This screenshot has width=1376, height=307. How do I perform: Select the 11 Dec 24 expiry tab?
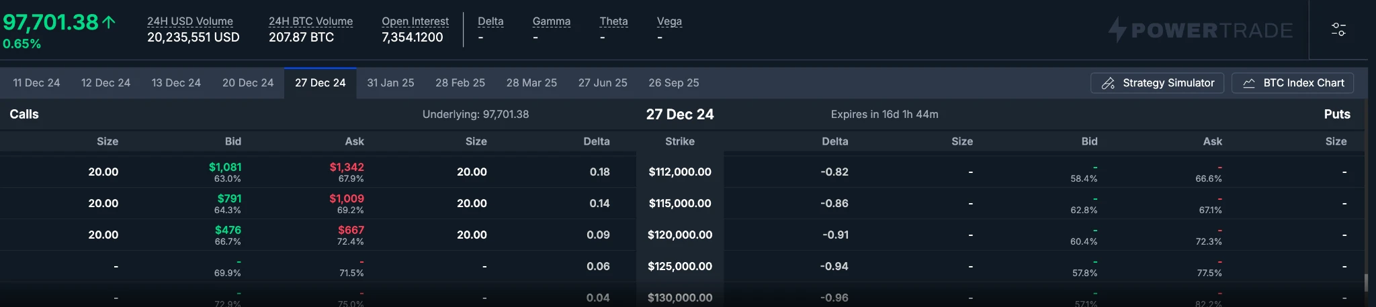click(x=36, y=83)
